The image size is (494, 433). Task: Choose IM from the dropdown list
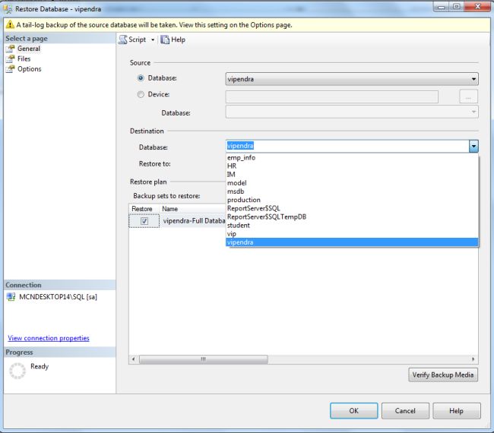point(352,175)
